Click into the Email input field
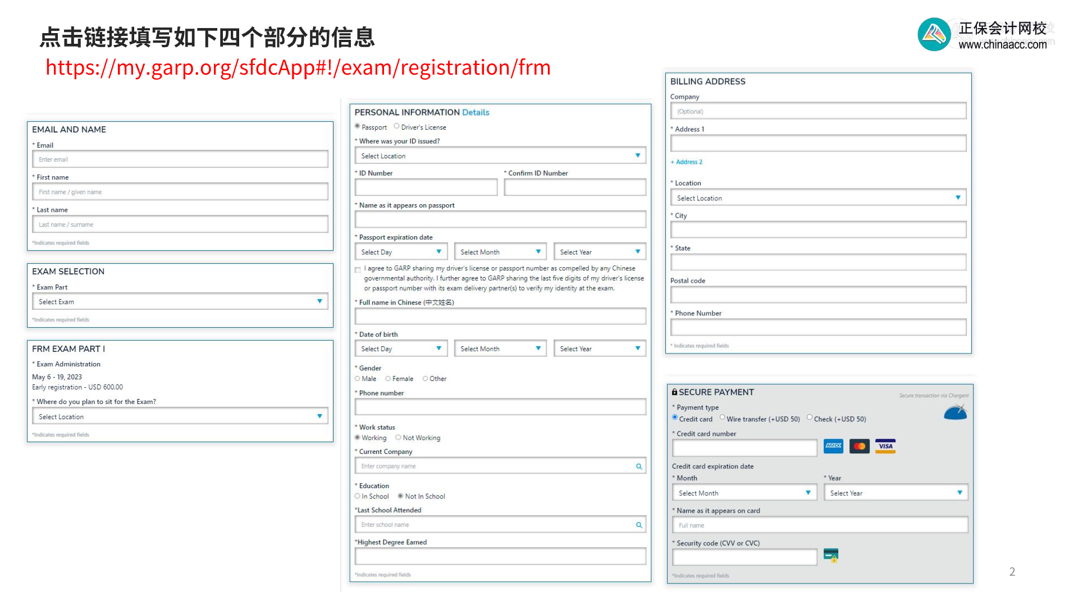The height and width of the screenshot is (606, 1078). [x=180, y=159]
